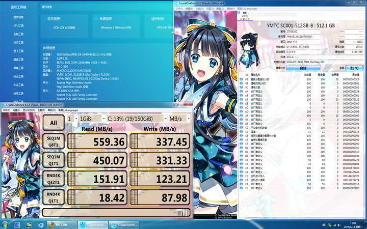Click the CrystalDiskMark title bar app icon
367x229 pixels.
coord(3,105)
